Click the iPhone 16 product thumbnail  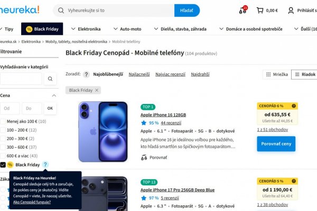(x=103, y=131)
